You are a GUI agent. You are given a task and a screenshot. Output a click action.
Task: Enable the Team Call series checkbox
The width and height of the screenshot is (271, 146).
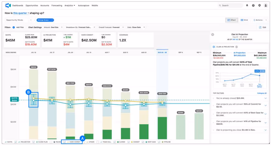(x=98, y=142)
